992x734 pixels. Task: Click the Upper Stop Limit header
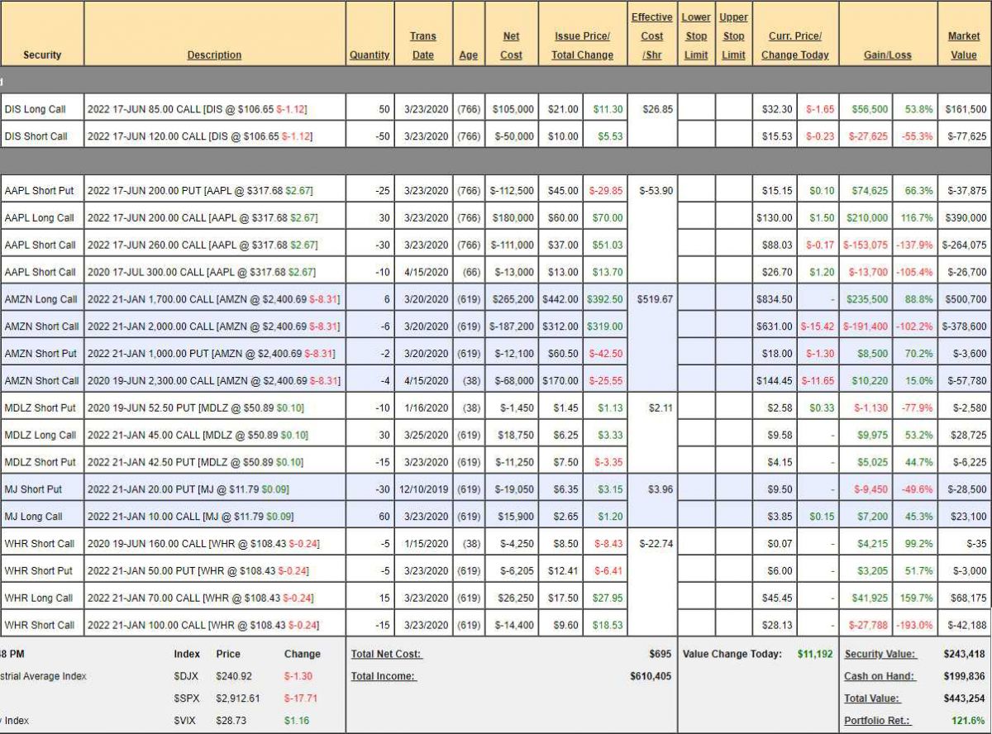point(733,36)
